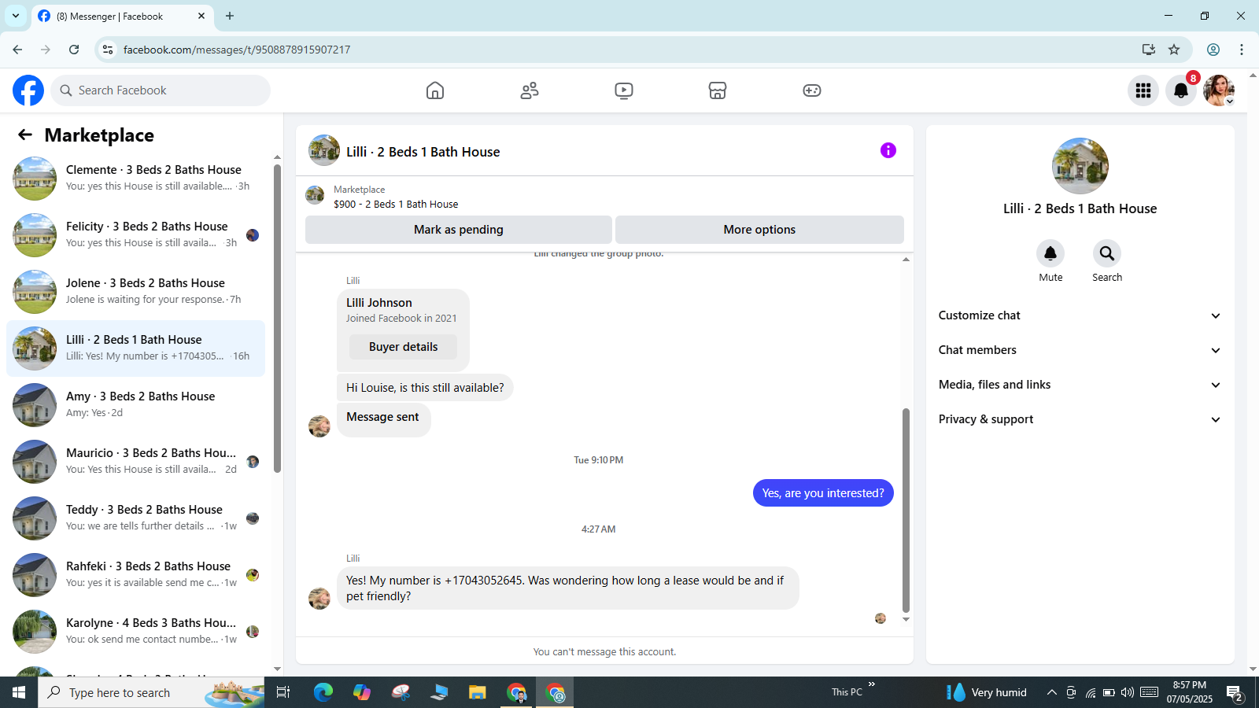Click Lilli house profile photo in right panel
Viewport: 1259px width, 708px height.
[x=1080, y=166]
